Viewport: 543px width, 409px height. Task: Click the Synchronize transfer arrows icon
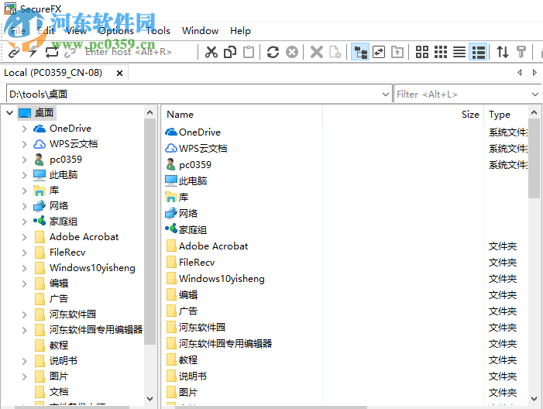coord(379,53)
